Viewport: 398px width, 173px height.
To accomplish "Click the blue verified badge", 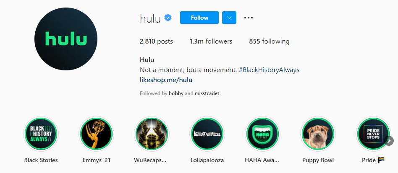I will [168, 18].
